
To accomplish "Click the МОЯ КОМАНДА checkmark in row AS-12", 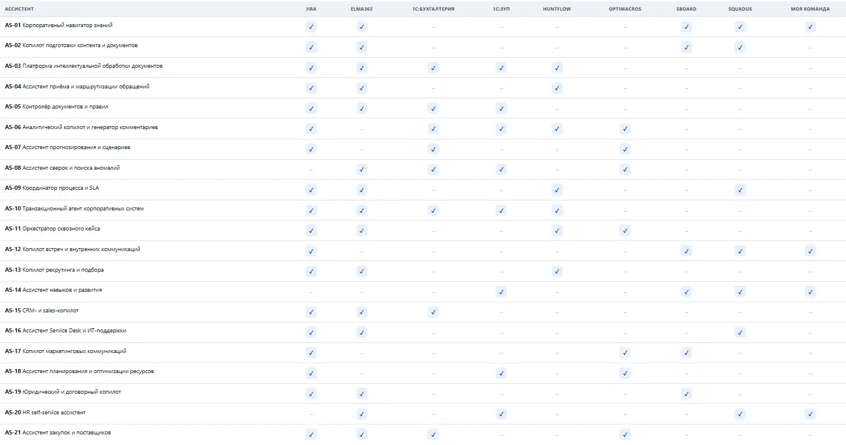I will (810, 251).
